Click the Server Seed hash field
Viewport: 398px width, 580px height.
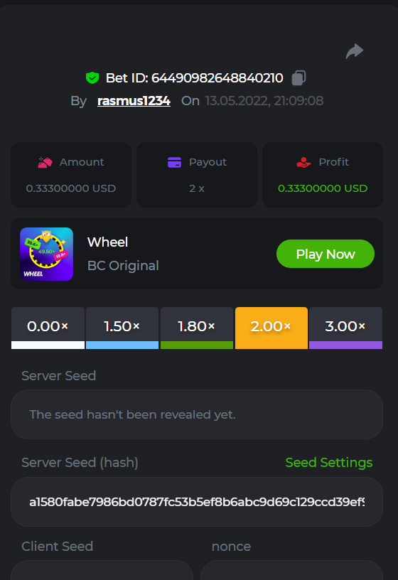(x=197, y=502)
